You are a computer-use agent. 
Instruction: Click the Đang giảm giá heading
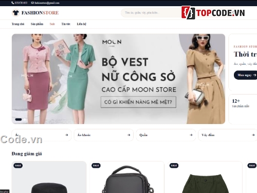[x=27, y=154]
